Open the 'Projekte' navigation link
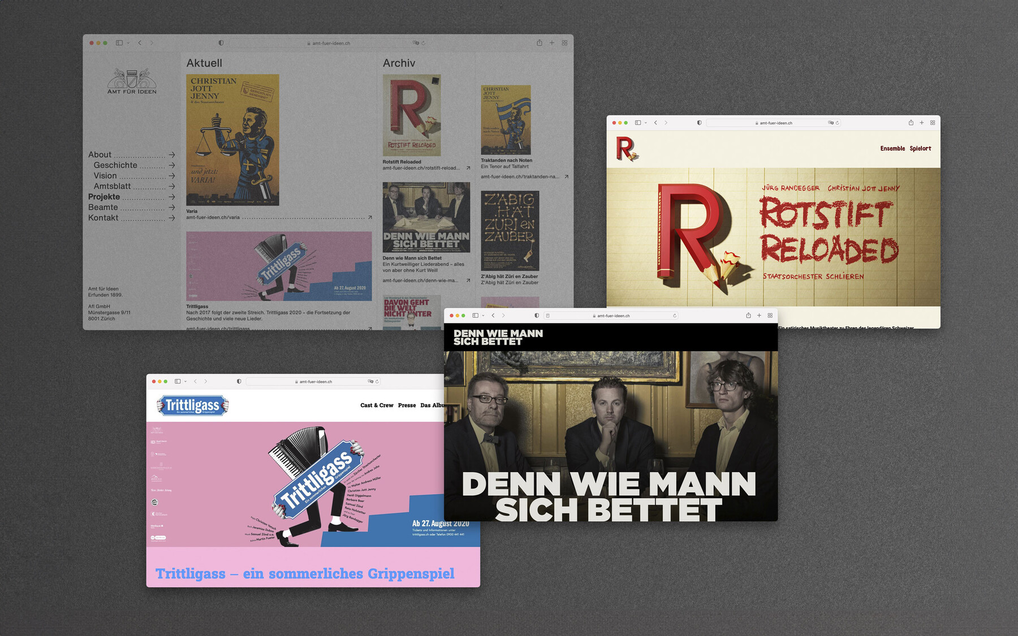Viewport: 1018px width, 636px height. pos(103,196)
